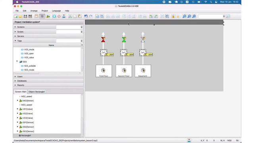
Task: Create a new project via toolbar
Action: point(16,16)
